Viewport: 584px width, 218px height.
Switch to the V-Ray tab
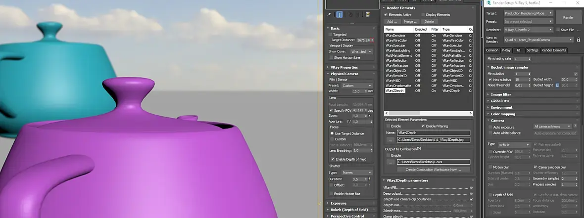[506, 50]
